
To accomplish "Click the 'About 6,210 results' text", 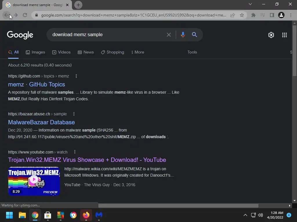I will click(x=40, y=65).
